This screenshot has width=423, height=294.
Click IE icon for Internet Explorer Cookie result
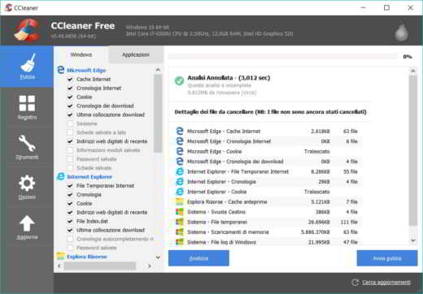(179, 192)
